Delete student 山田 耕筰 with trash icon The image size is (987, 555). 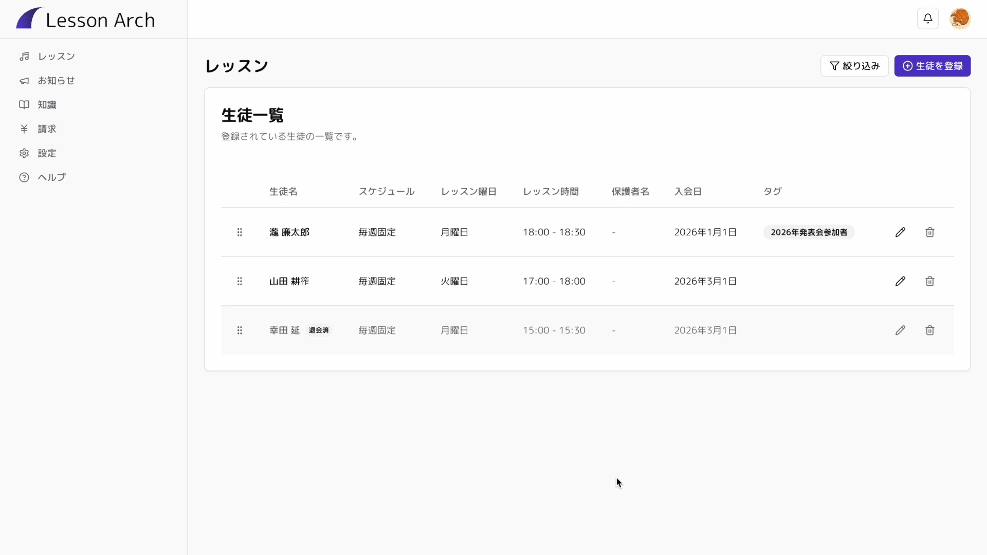coord(929,281)
